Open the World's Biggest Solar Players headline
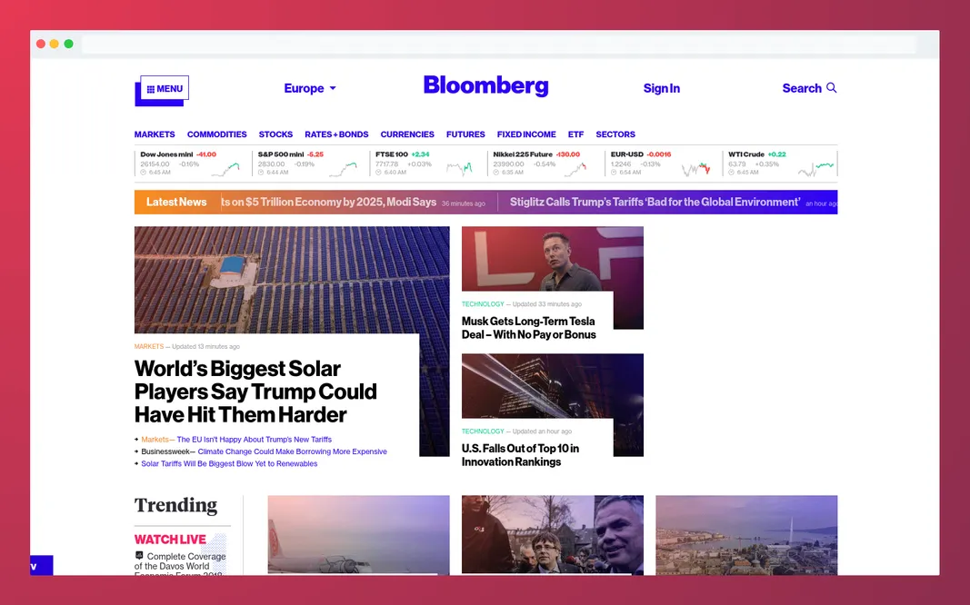Image resolution: width=970 pixels, height=605 pixels. coord(255,392)
